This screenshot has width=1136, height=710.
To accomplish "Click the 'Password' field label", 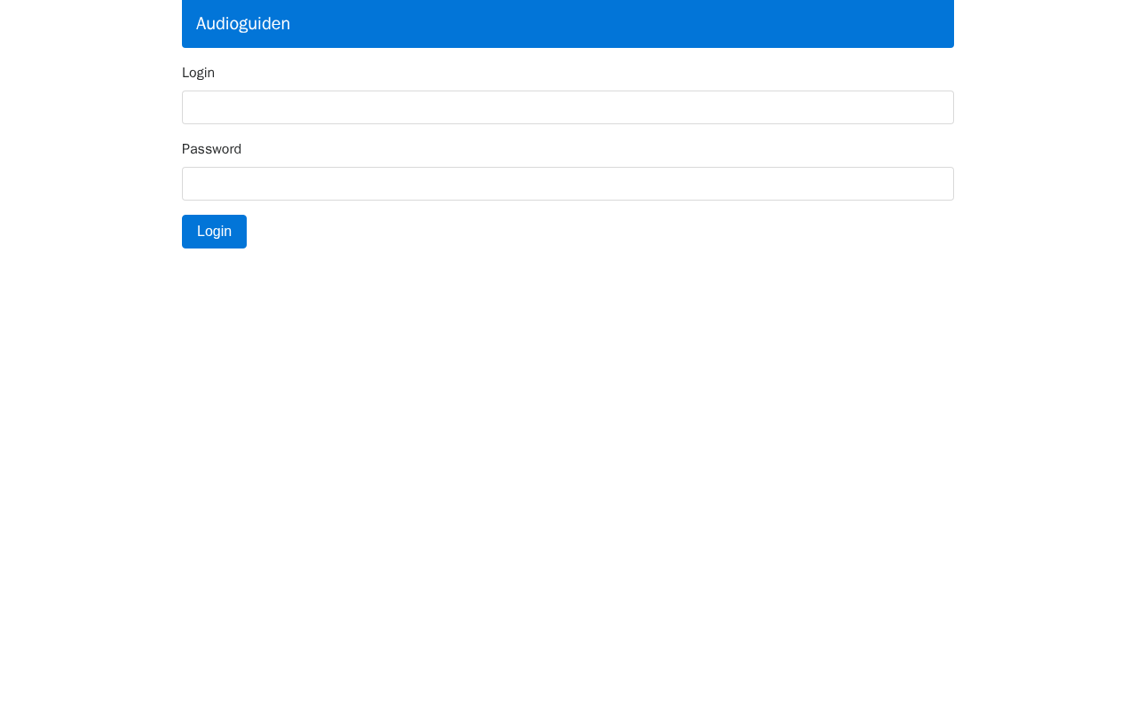I will 211,149.
